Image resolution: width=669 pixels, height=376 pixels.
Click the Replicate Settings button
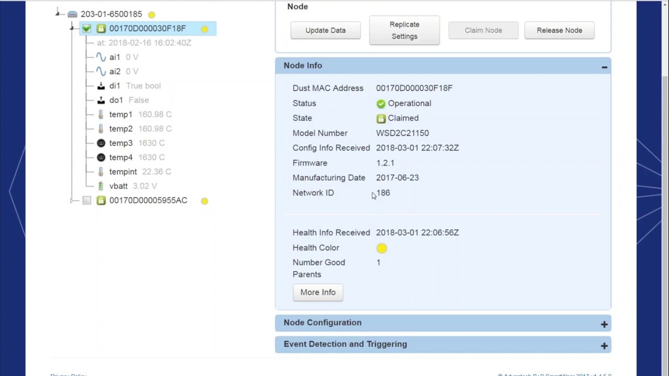405,30
